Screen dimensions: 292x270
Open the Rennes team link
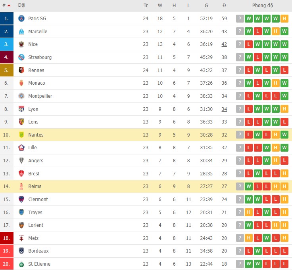36,70
